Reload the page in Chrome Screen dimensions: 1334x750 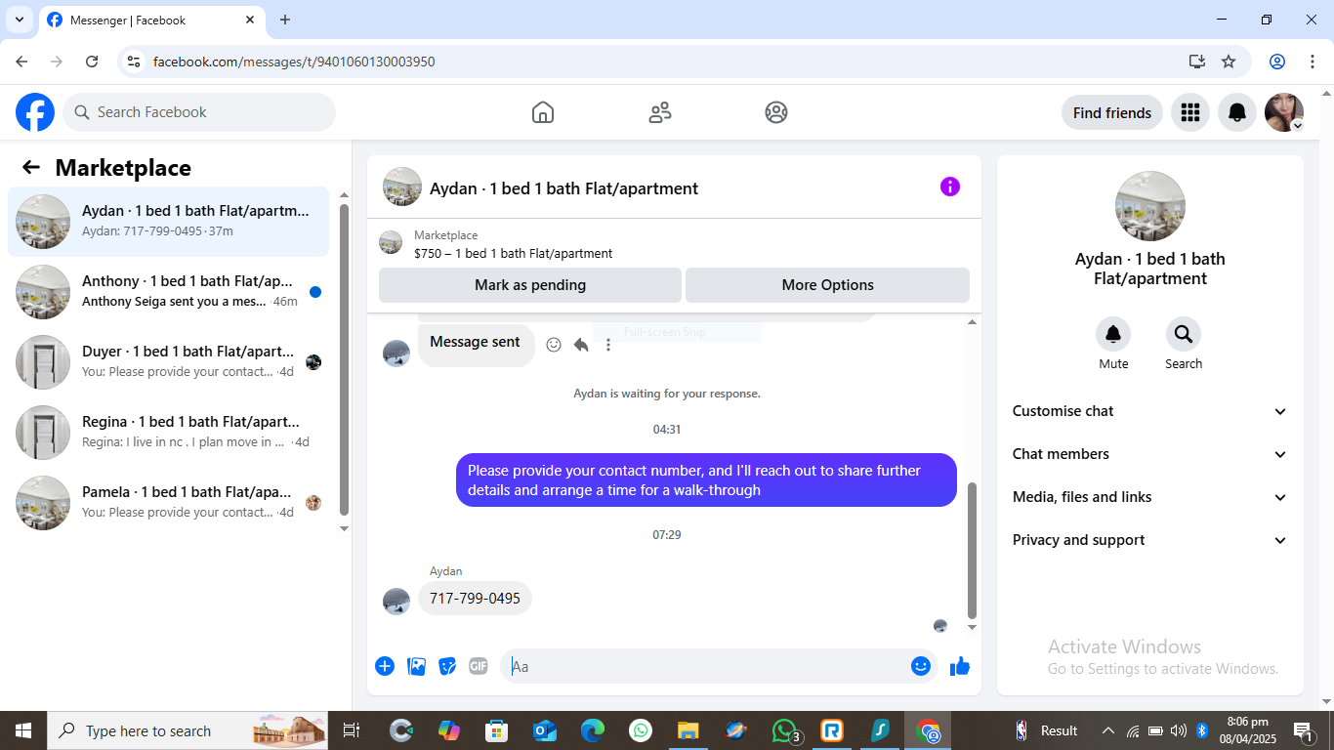click(92, 62)
